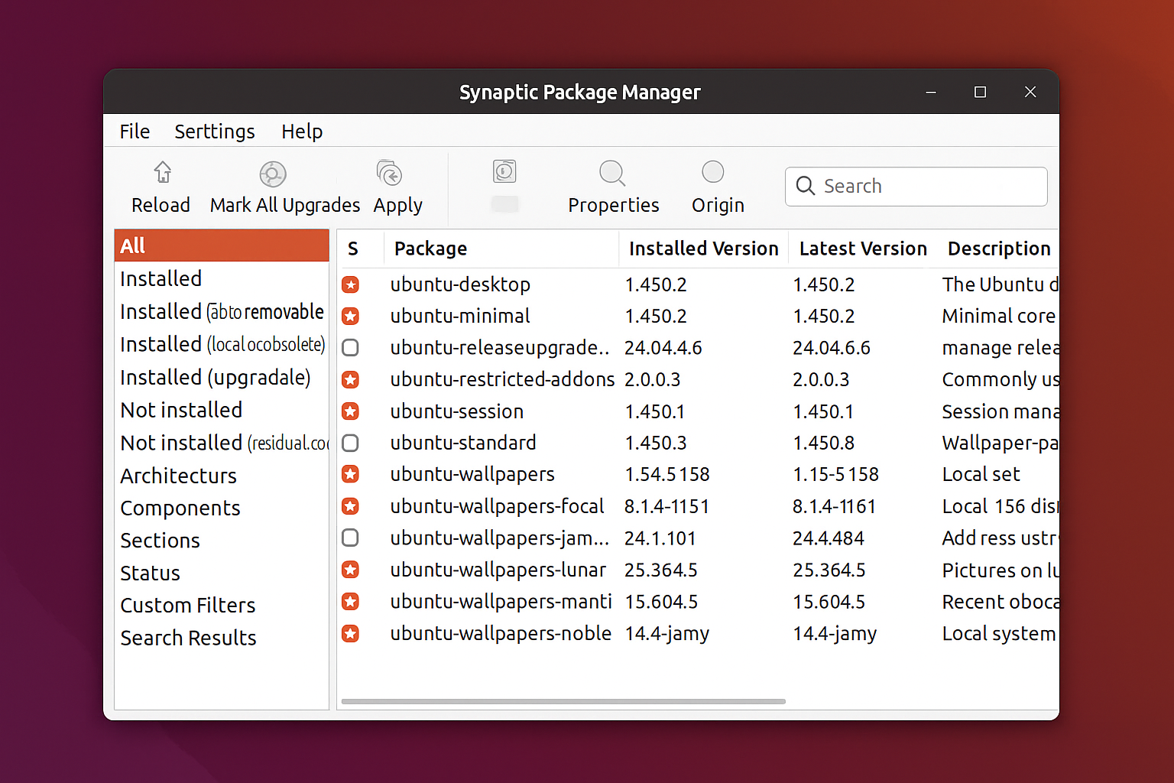
Task: Open the Custom Filters section
Action: [x=187, y=605]
